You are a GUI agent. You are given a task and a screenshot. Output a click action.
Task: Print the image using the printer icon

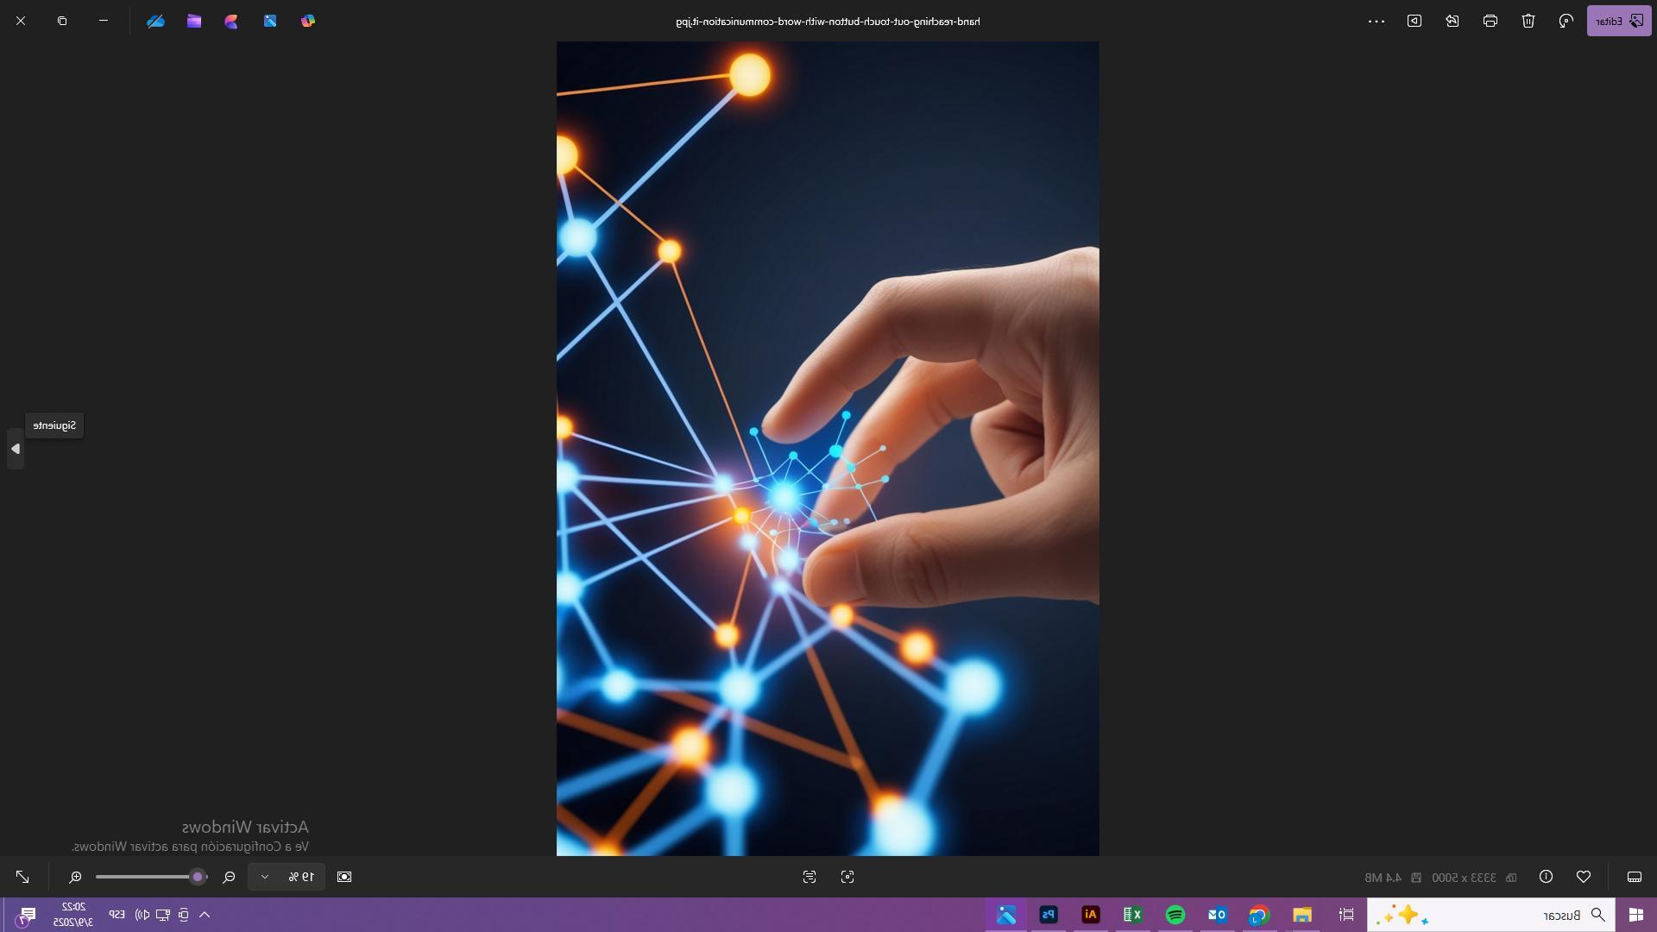click(x=1490, y=21)
